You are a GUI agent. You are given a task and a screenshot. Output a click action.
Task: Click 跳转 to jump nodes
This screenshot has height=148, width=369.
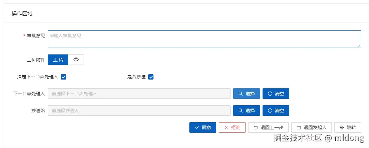click(348, 127)
